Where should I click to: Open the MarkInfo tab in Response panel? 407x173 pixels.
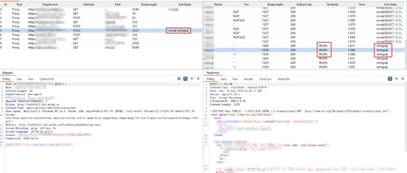[x=284, y=79]
